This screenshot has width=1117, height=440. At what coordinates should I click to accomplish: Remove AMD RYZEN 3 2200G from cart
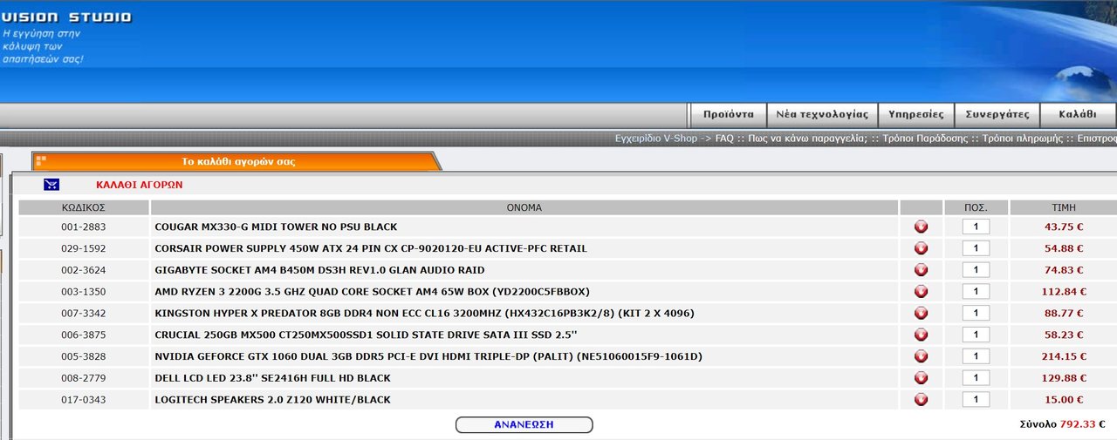921,292
